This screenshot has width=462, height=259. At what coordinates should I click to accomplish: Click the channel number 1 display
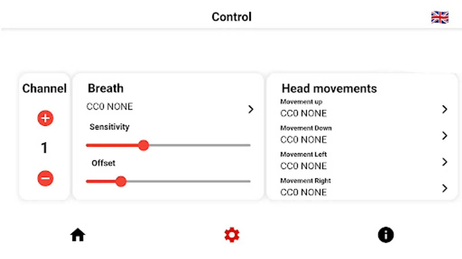(44, 148)
